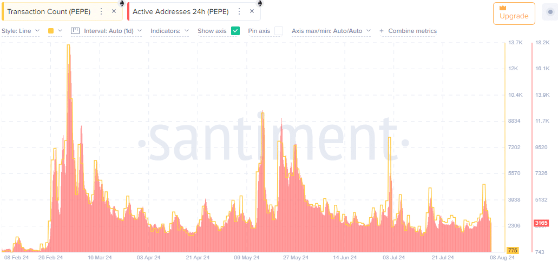558x268 pixels.
Task: Click the 5132 red axis tick label
Action: coord(541,200)
